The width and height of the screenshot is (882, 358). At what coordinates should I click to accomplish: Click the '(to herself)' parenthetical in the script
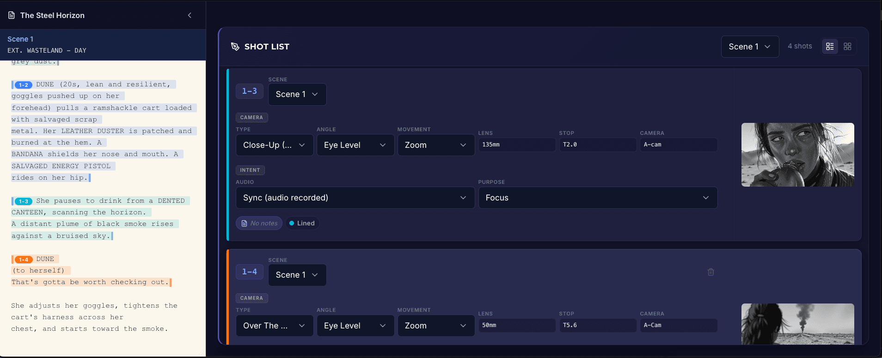[38, 271]
